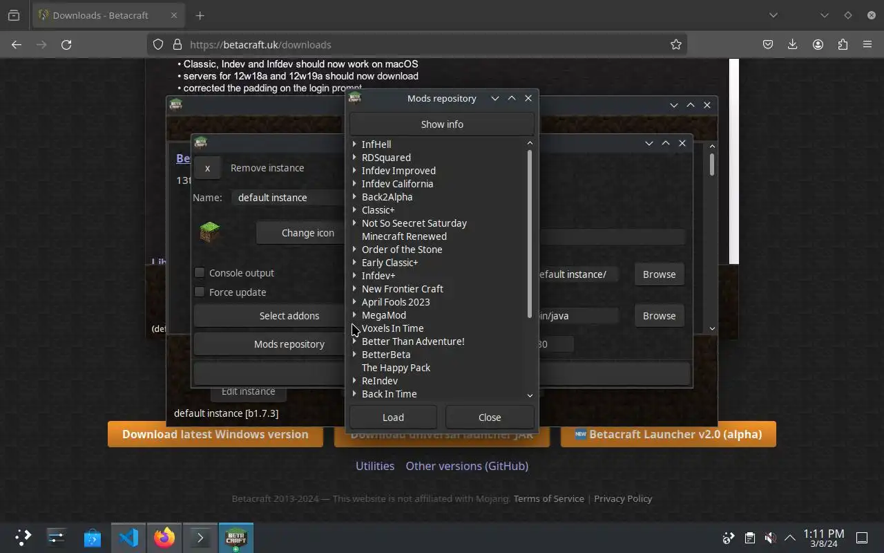
Task: Select Voxels In Time entry
Action: pos(393,328)
